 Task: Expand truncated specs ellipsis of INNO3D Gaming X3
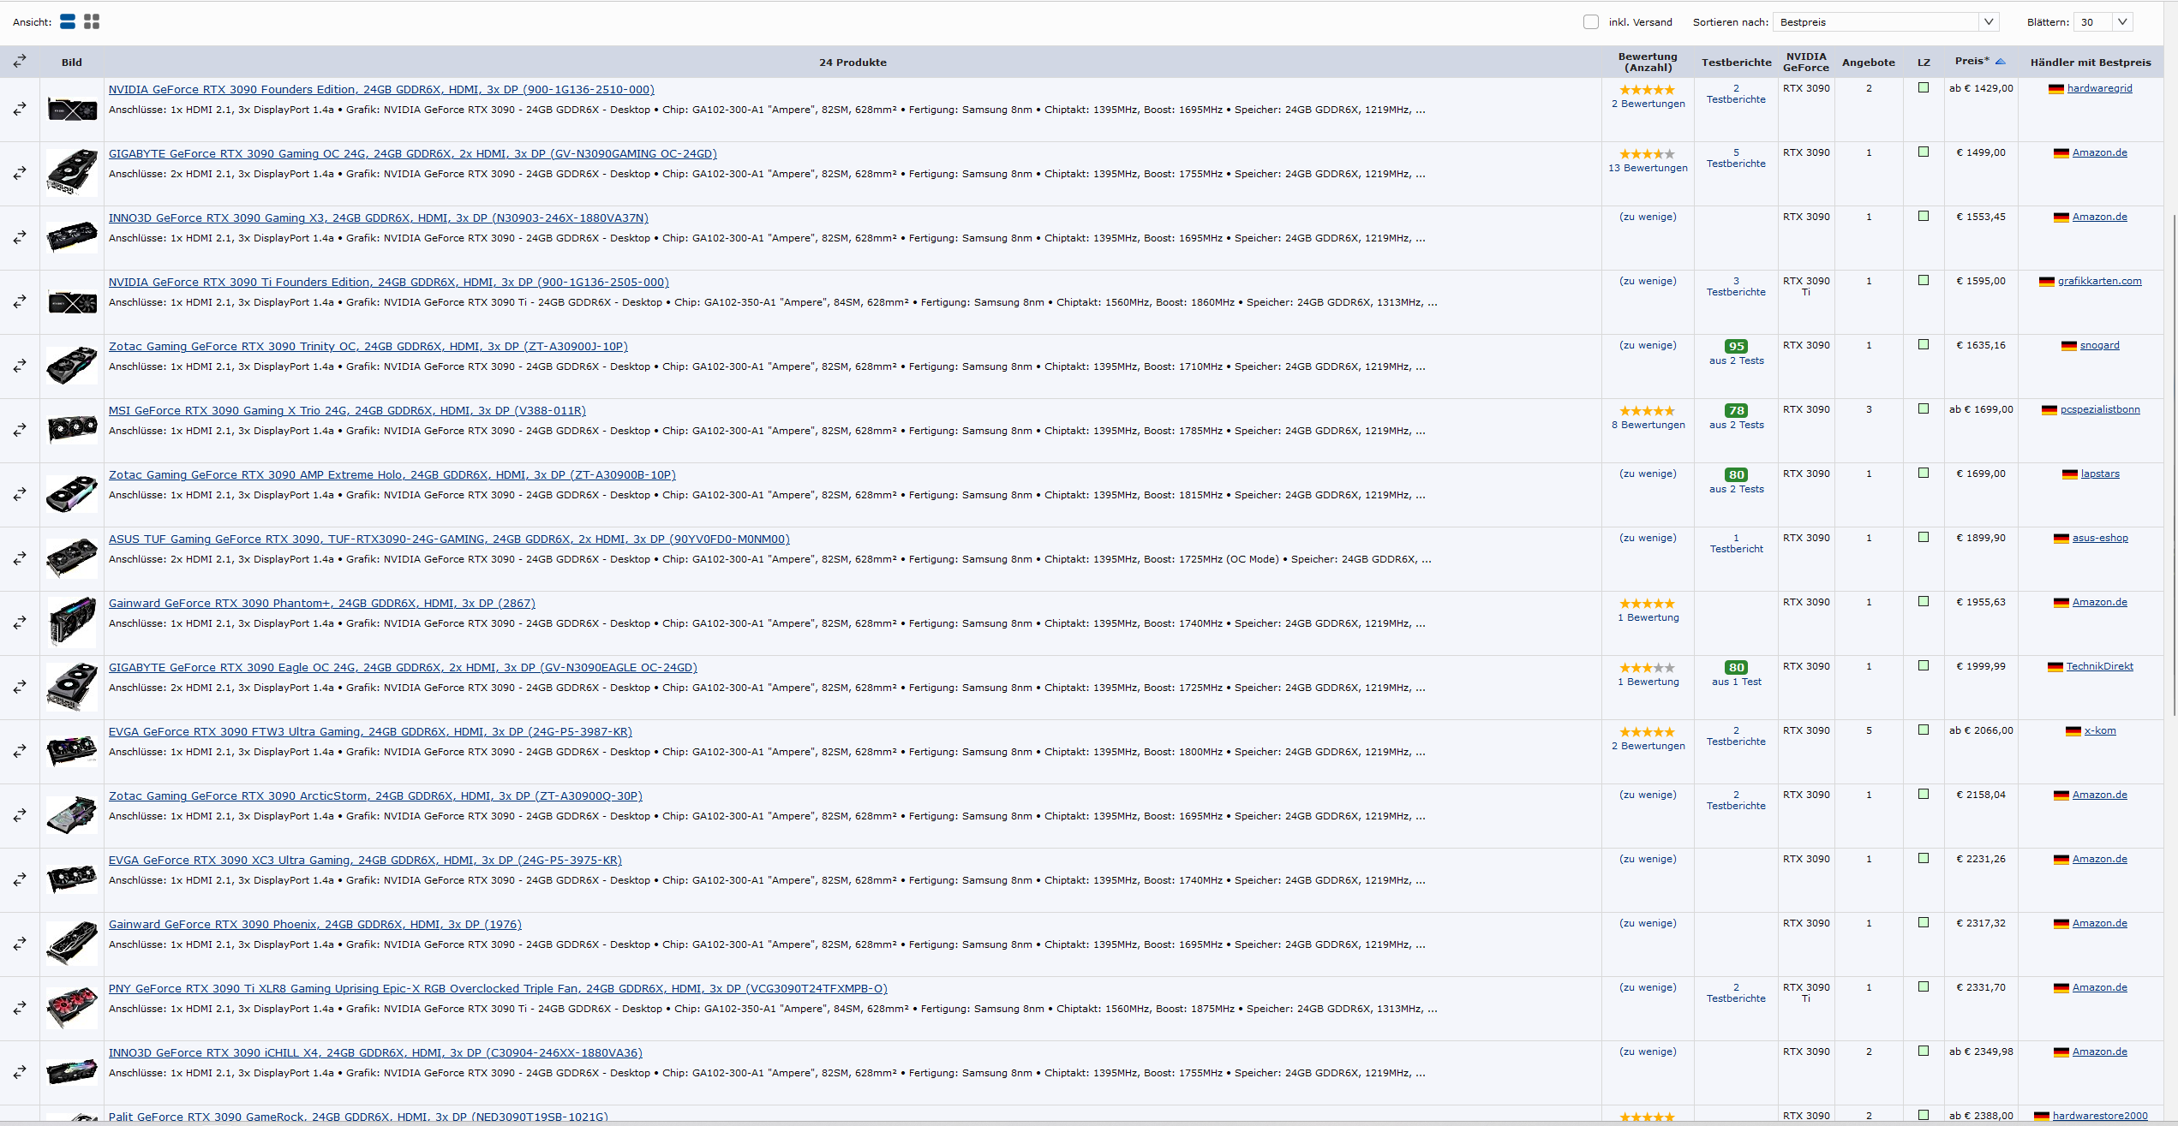1421,239
